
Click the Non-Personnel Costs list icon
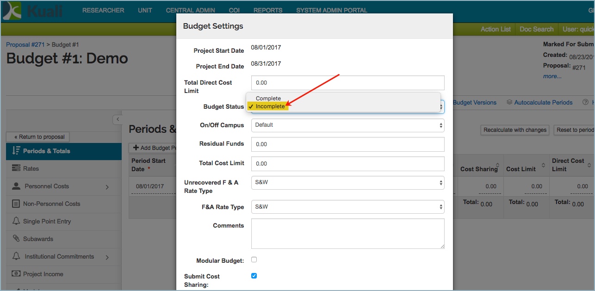pyautogui.click(x=16, y=204)
